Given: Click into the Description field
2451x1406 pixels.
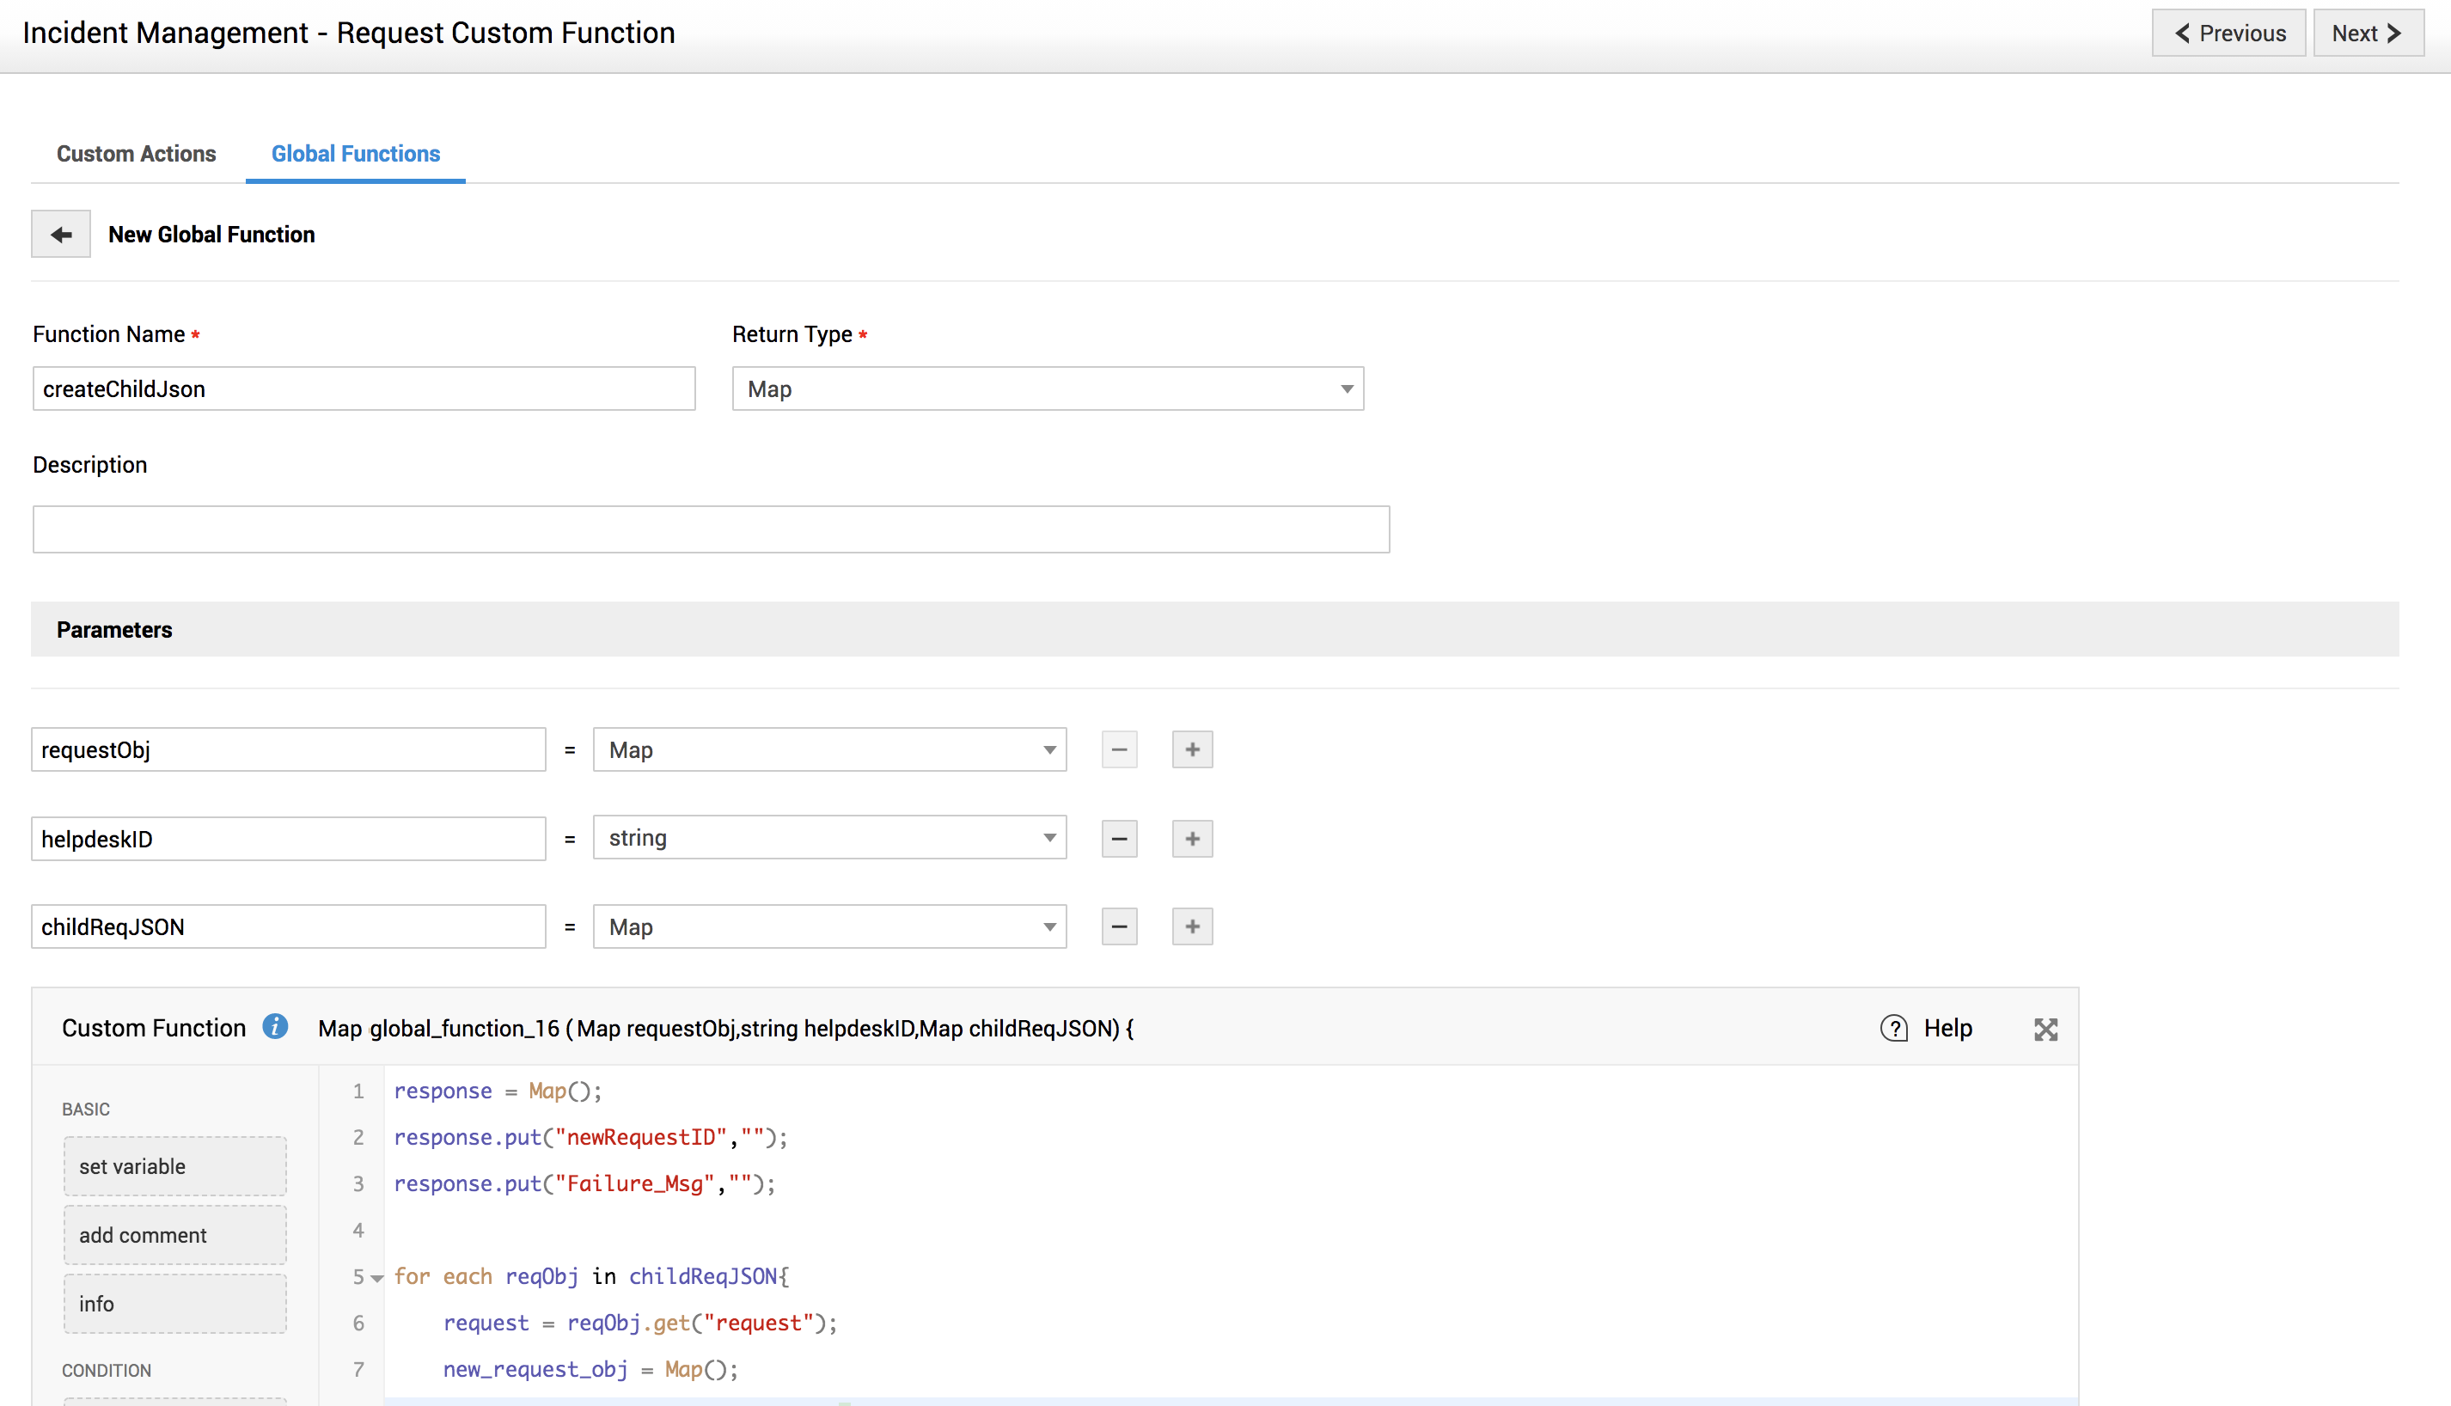Looking at the screenshot, I should click(711, 529).
